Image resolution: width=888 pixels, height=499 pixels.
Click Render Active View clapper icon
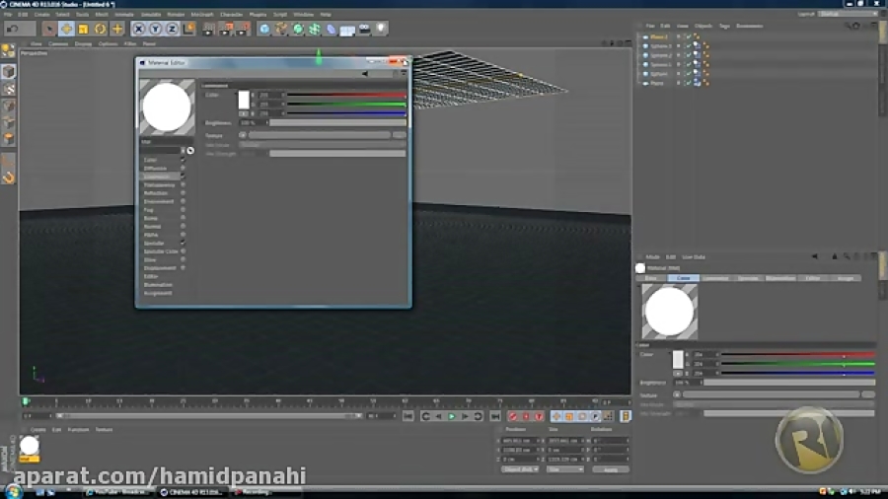[x=208, y=29]
